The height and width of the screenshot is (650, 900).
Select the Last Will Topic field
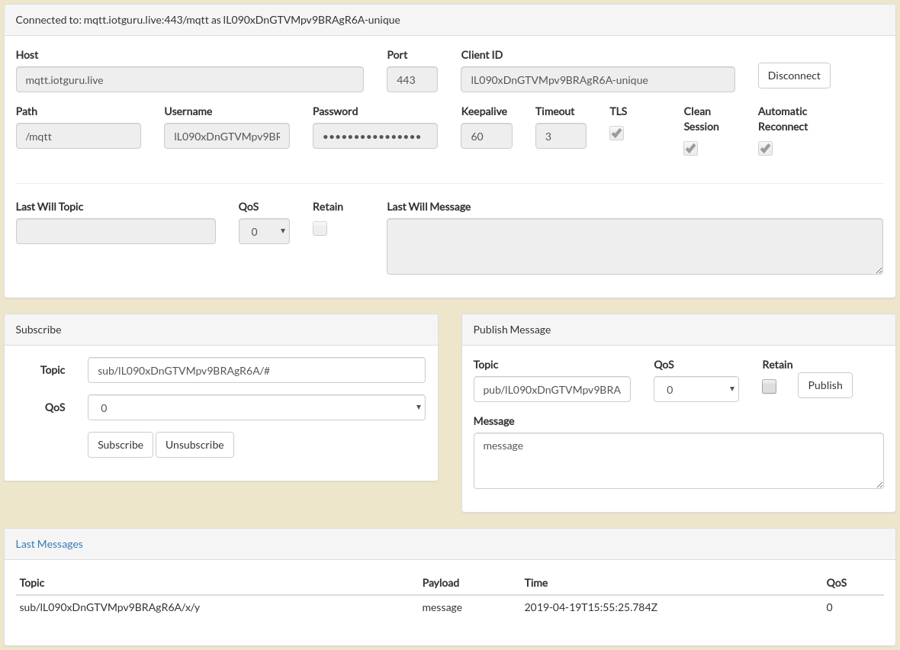tap(116, 231)
